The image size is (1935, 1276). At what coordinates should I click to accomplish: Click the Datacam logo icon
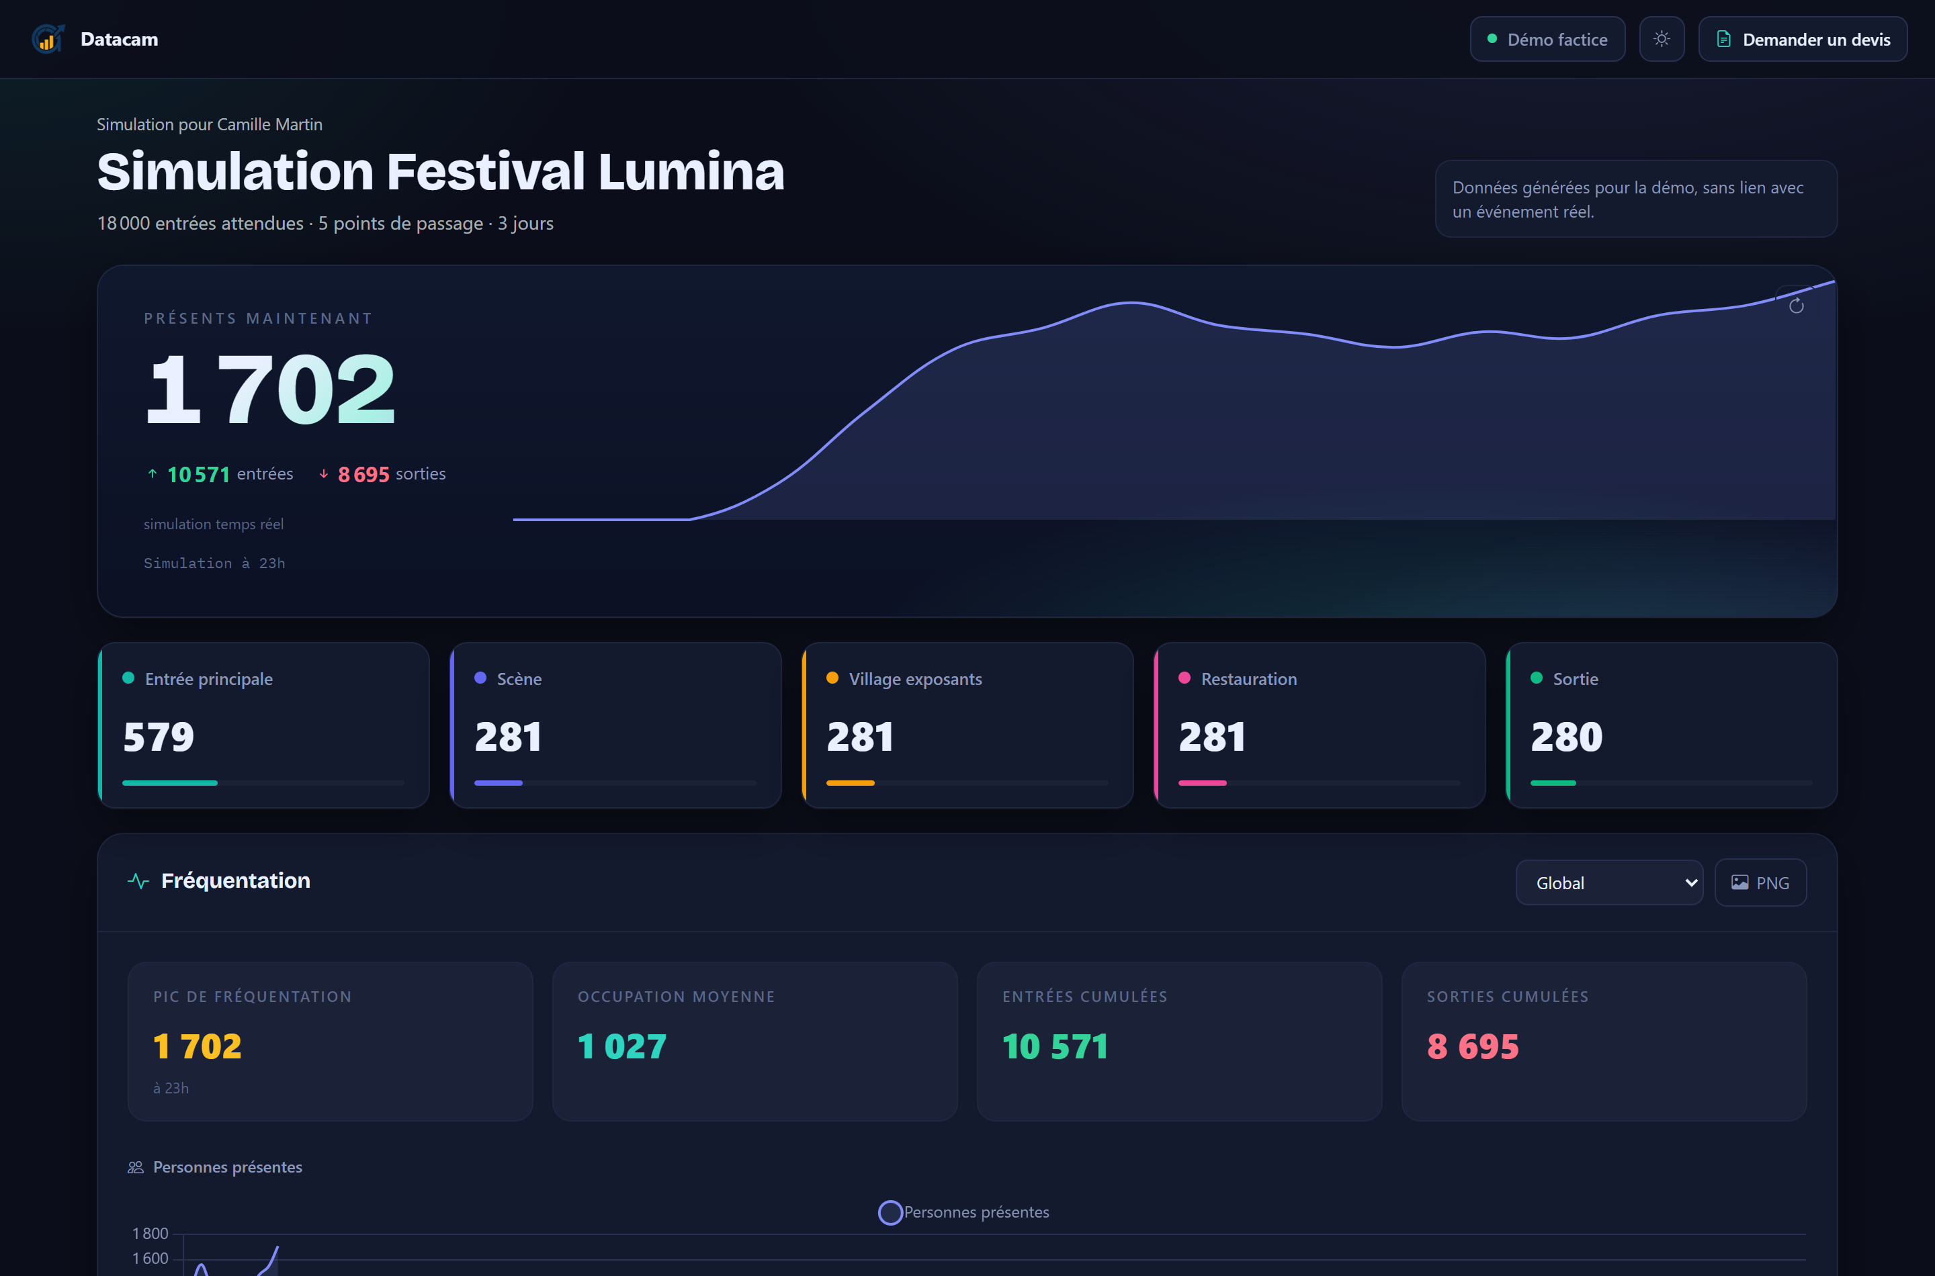[x=48, y=39]
